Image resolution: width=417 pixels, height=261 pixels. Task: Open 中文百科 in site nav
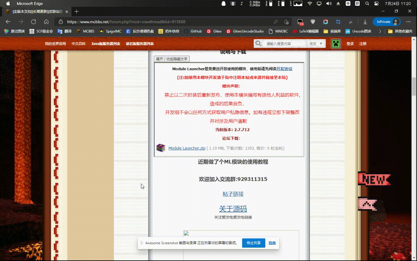tap(79, 43)
